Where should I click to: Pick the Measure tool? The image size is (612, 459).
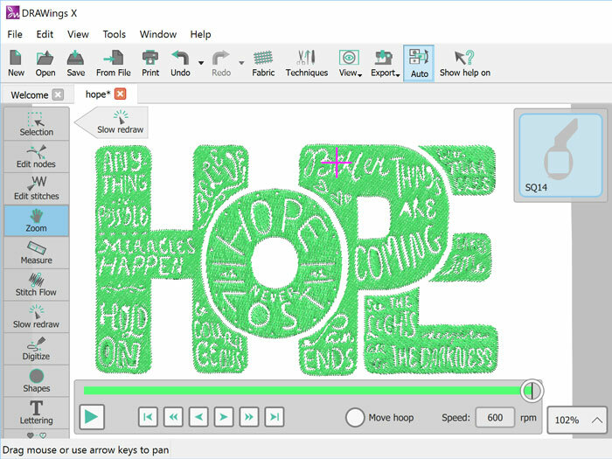pyautogui.click(x=37, y=253)
